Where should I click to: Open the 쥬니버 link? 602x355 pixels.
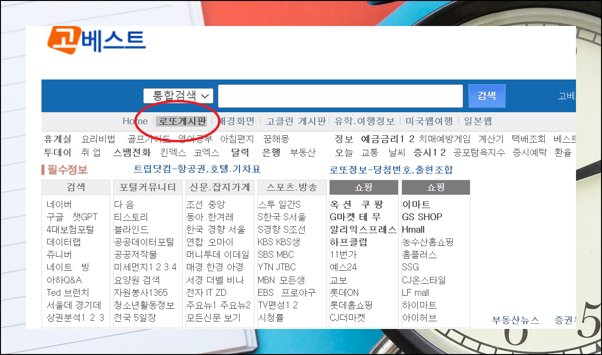coord(59,255)
